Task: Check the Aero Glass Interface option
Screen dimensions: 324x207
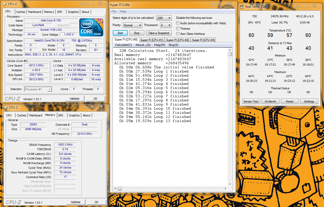Action: 178,34
